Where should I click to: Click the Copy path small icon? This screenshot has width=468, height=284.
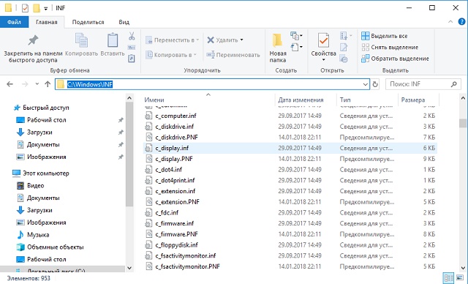[x=132, y=48]
